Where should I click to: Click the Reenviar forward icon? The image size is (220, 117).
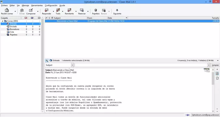[82, 10]
